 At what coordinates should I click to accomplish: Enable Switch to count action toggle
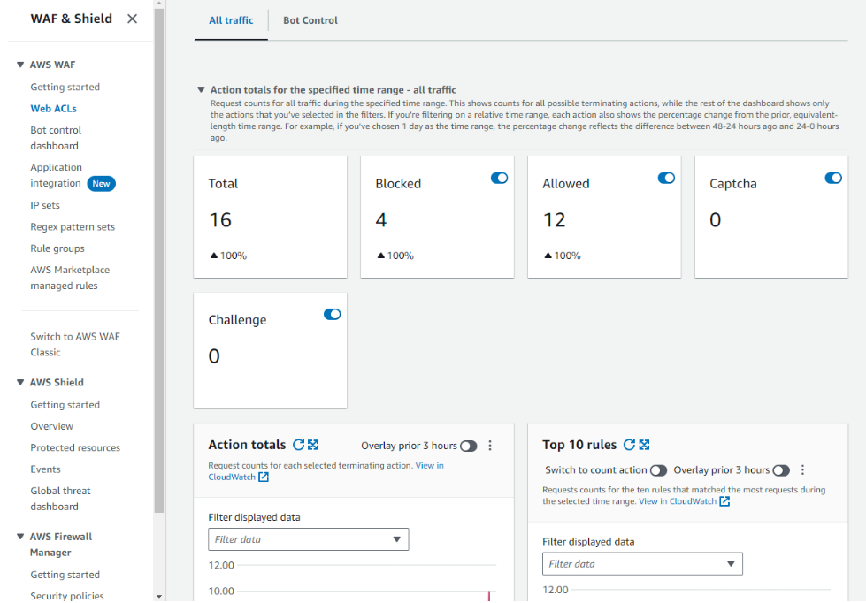[658, 470]
